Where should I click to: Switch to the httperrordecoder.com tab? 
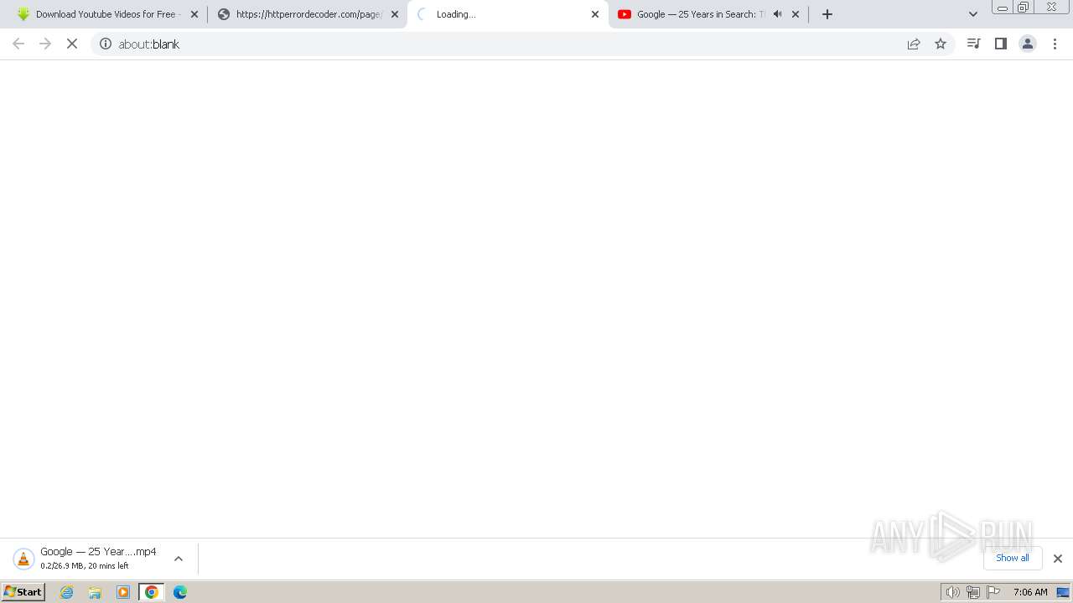308,14
